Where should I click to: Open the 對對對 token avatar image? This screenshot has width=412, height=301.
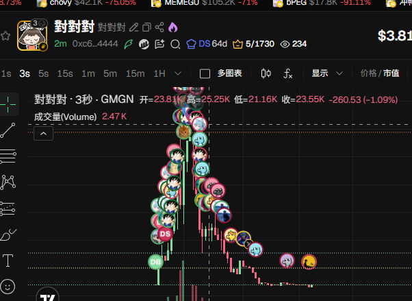[32, 36]
